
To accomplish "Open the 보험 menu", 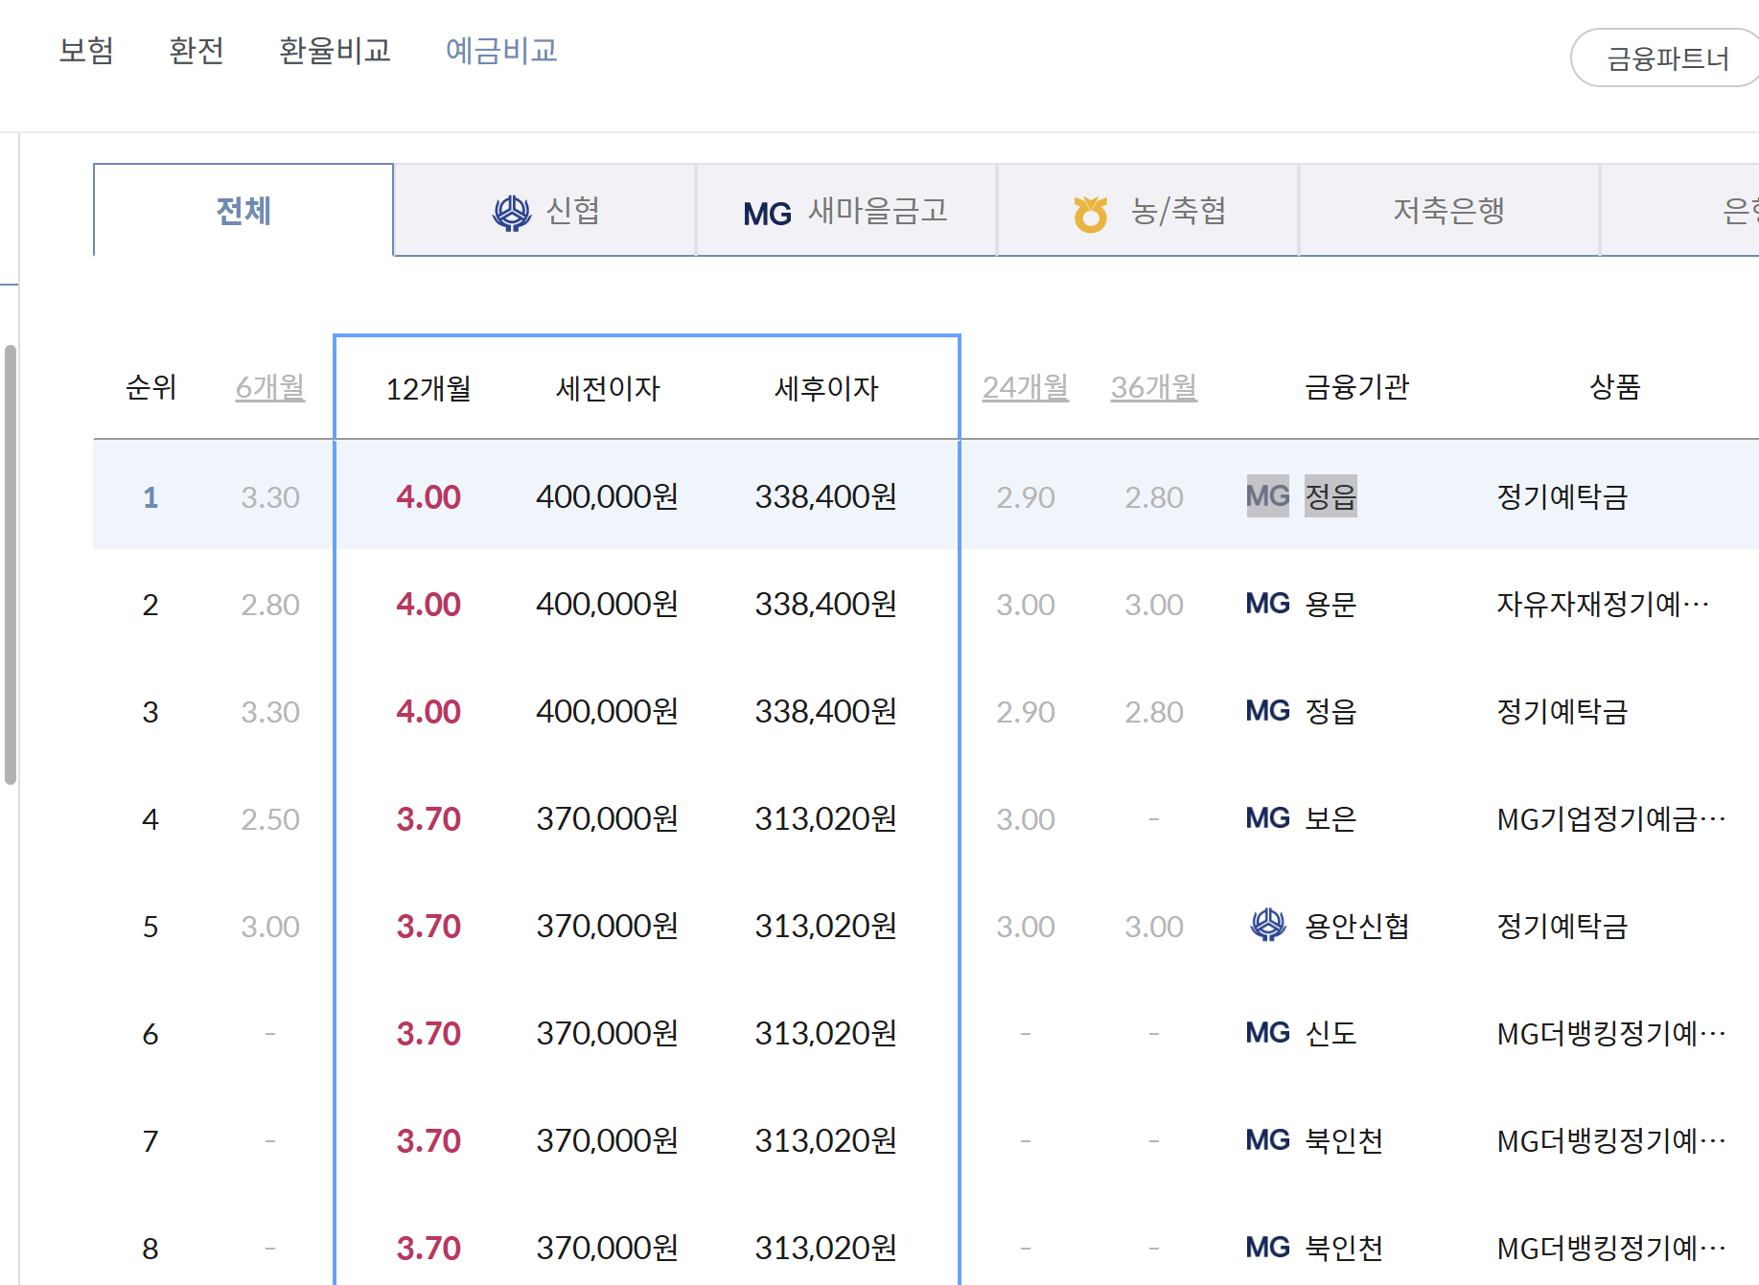I will (86, 50).
